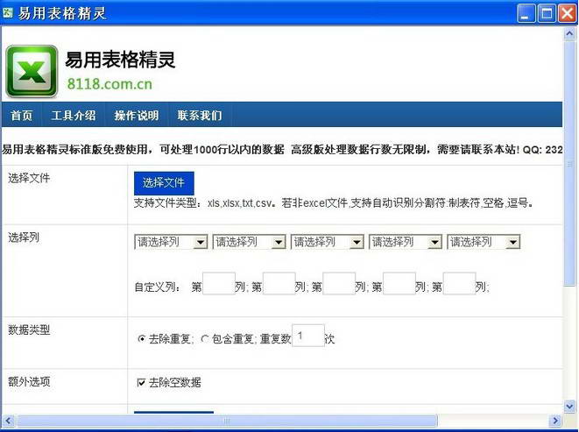Image resolution: width=579 pixels, height=432 pixels.
Task: Click the 8118.com.cn website link
Action: coord(109,84)
